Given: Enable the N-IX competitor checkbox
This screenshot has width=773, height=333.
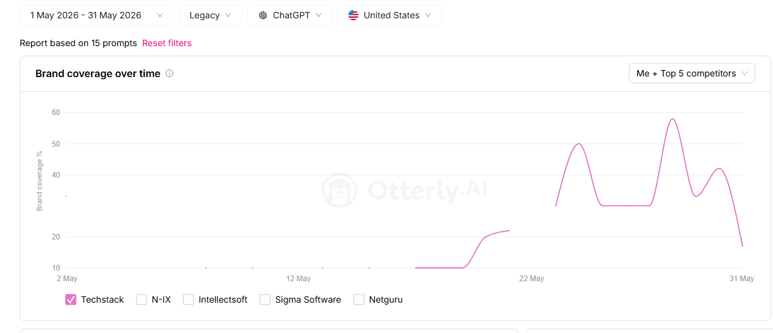Looking at the screenshot, I should tap(142, 300).
